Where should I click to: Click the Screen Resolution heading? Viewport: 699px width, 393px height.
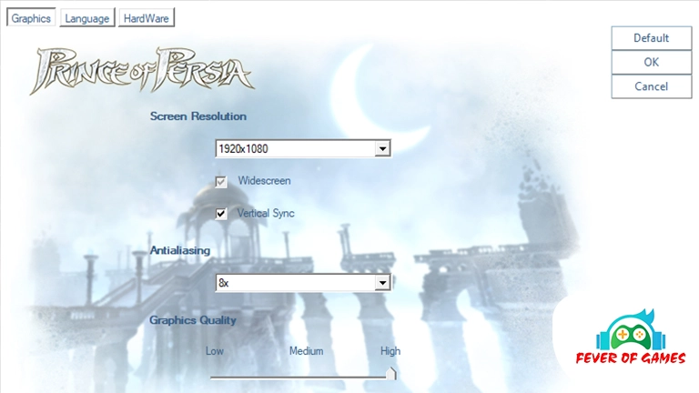pyautogui.click(x=198, y=116)
